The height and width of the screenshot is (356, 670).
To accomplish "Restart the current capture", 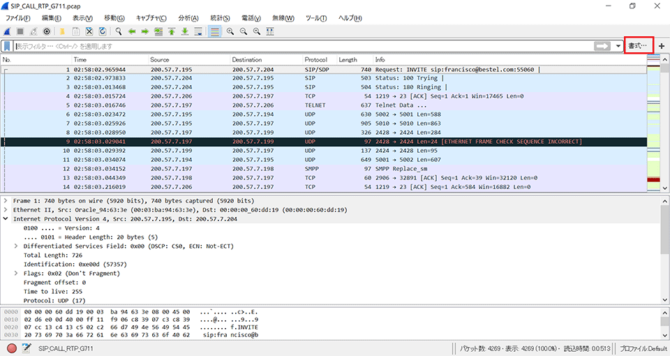I will pyautogui.click(x=33, y=31).
